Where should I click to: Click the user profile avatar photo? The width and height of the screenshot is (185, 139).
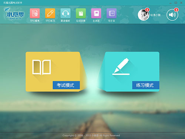pyautogui.click(x=144, y=15)
